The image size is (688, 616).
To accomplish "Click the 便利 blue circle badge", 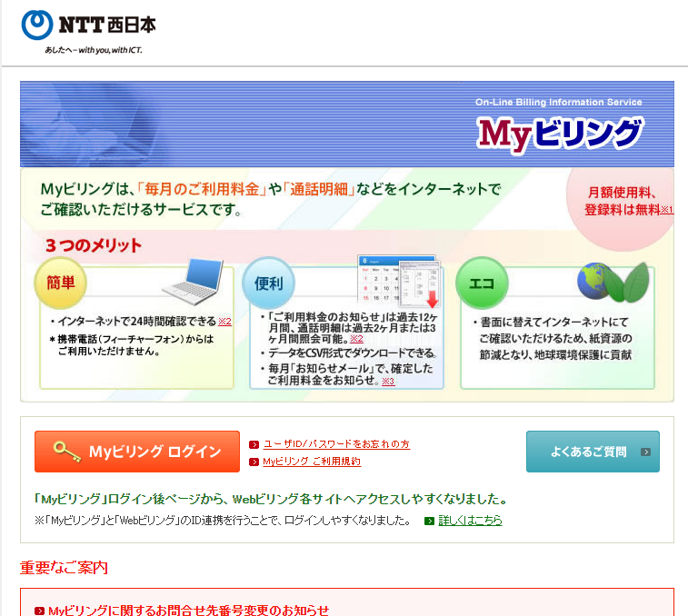I will click(x=268, y=283).
